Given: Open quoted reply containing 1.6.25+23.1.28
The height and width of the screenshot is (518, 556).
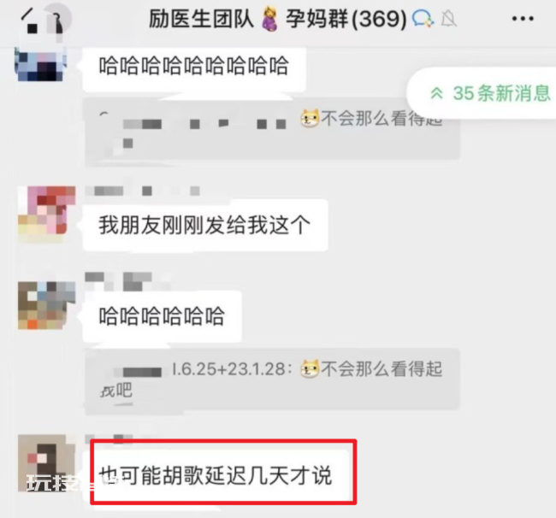Looking at the screenshot, I should click(x=272, y=380).
